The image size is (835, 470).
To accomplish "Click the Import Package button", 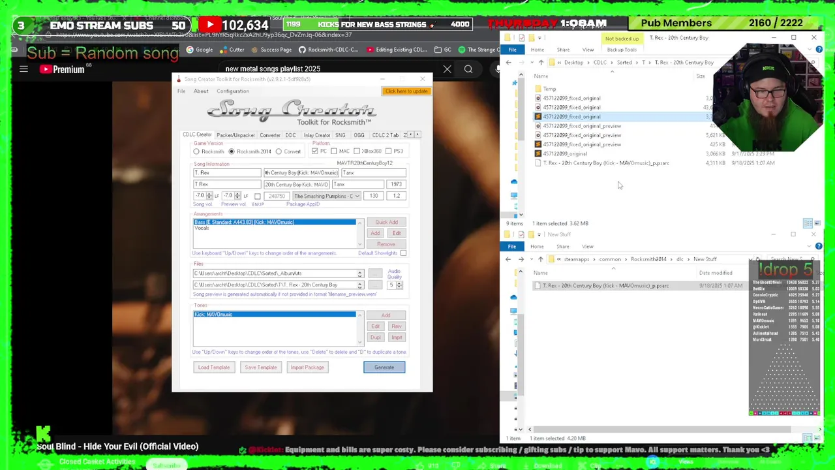I will (307, 368).
